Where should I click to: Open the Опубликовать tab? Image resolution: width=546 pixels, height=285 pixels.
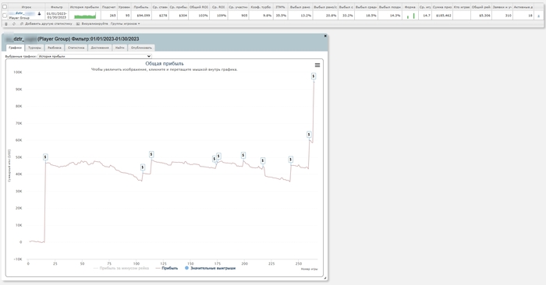click(141, 47)
